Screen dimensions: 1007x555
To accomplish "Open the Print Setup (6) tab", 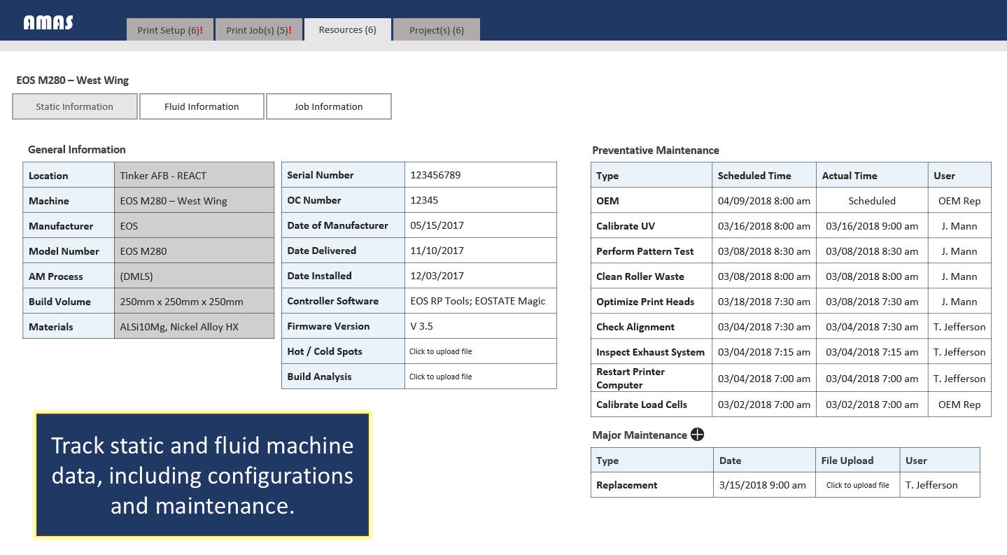I will pos(170,30).
